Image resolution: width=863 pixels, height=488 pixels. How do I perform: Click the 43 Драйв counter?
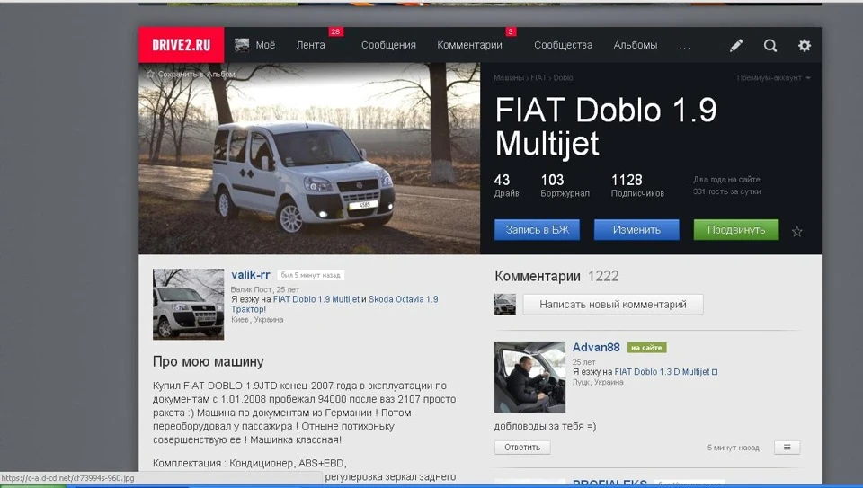[x=506, y=185]
